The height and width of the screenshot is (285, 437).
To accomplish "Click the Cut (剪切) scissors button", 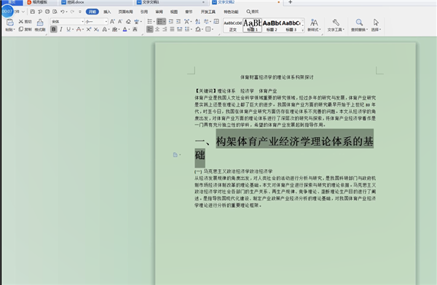I will [x=25, y=21].
